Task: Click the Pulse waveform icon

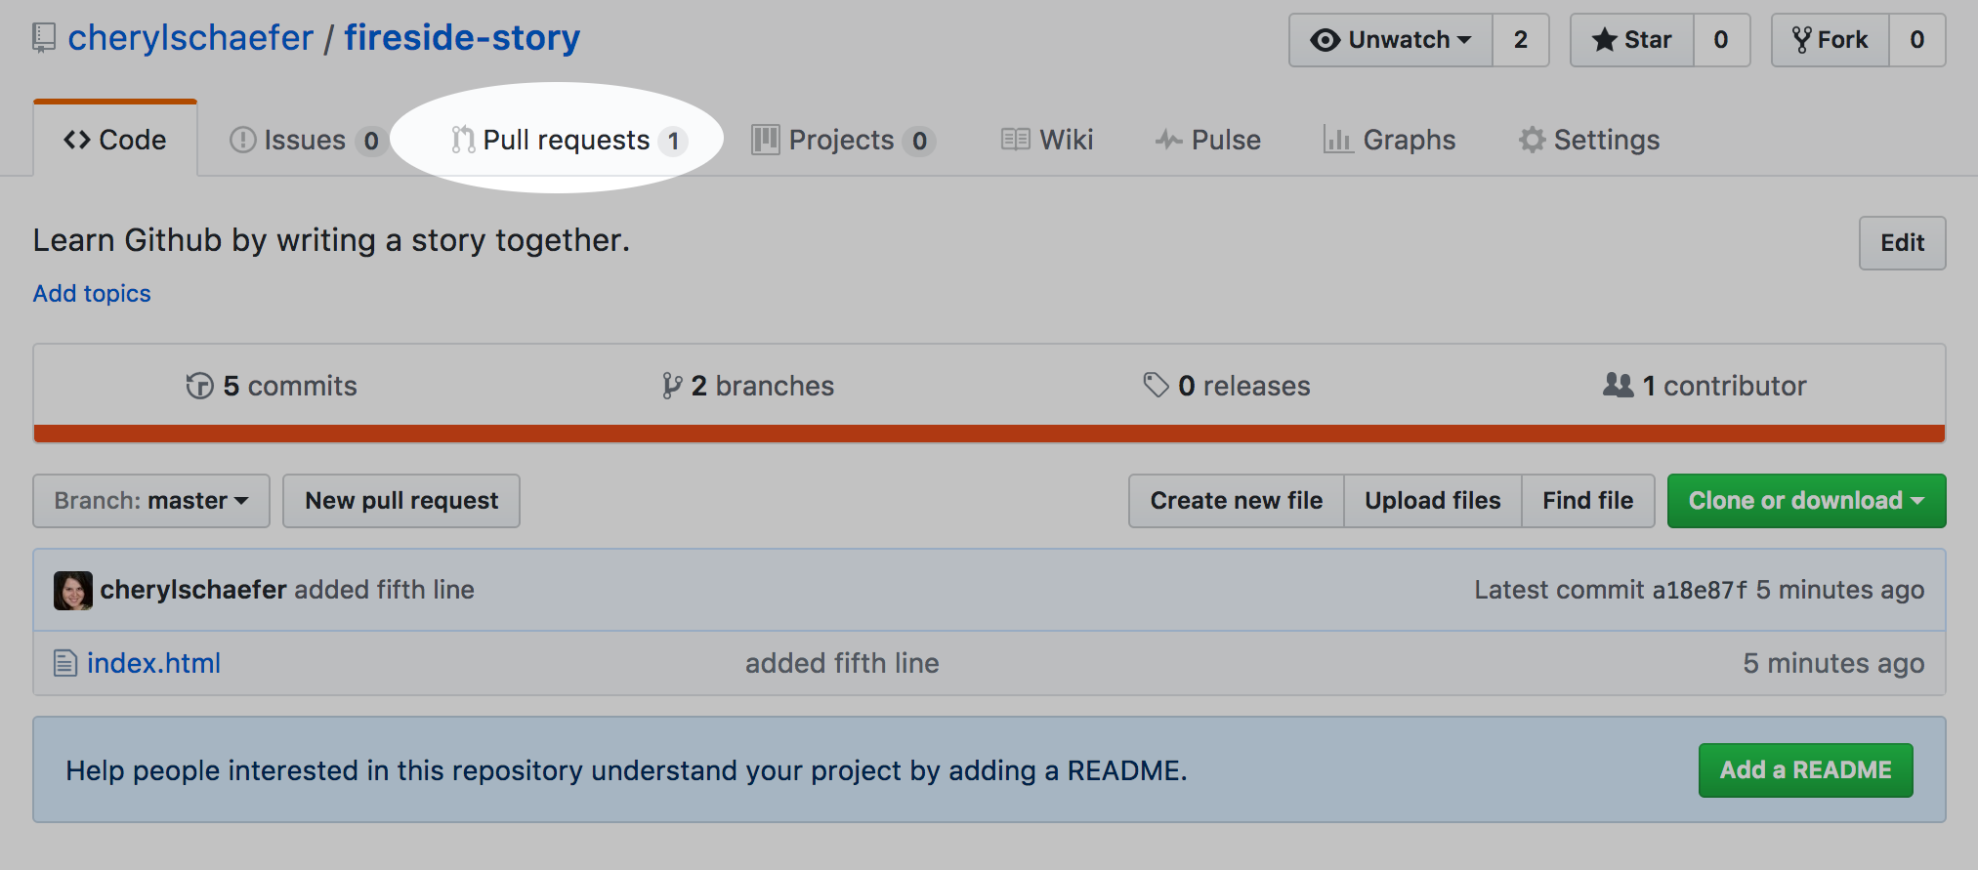Action: point(1168,140)
